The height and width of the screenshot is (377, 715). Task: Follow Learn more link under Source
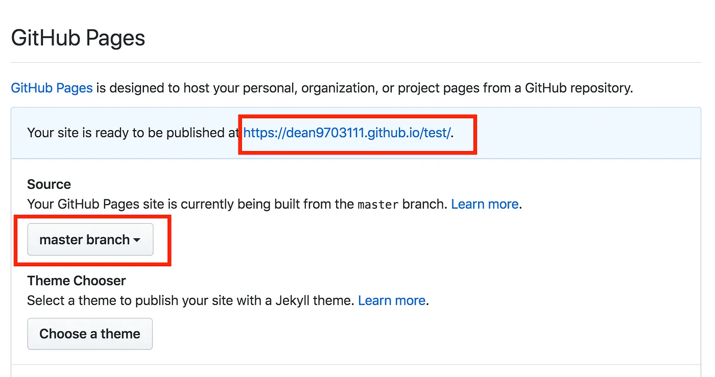tap(485, 204)
